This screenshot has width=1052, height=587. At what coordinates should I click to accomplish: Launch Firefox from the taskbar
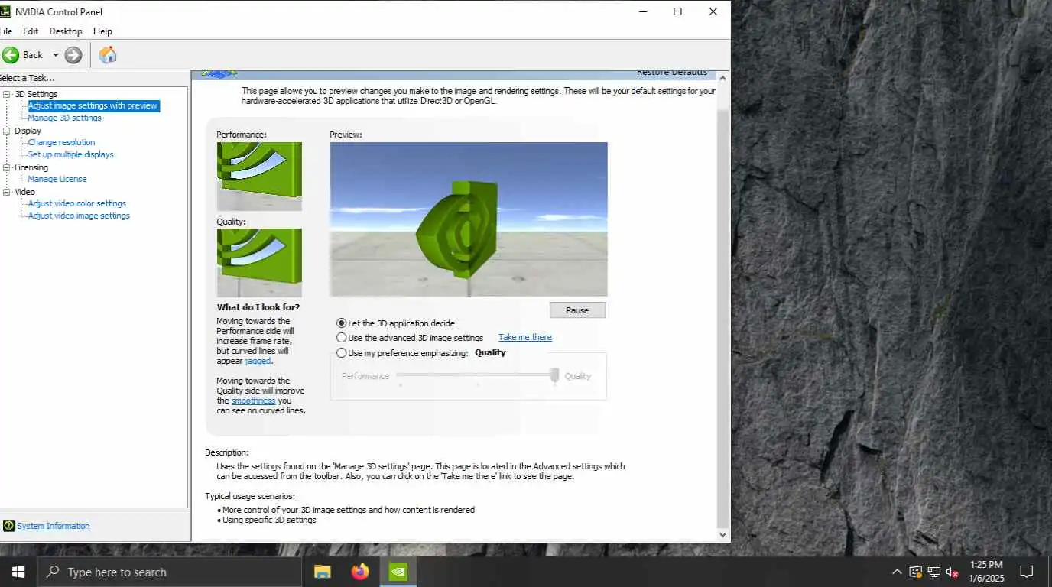(x=360, y=572)
